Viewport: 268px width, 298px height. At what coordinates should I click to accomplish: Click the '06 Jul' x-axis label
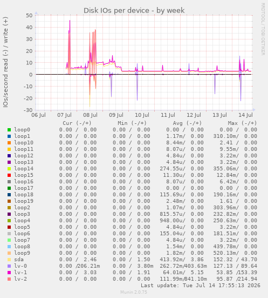tap(38, 115)
